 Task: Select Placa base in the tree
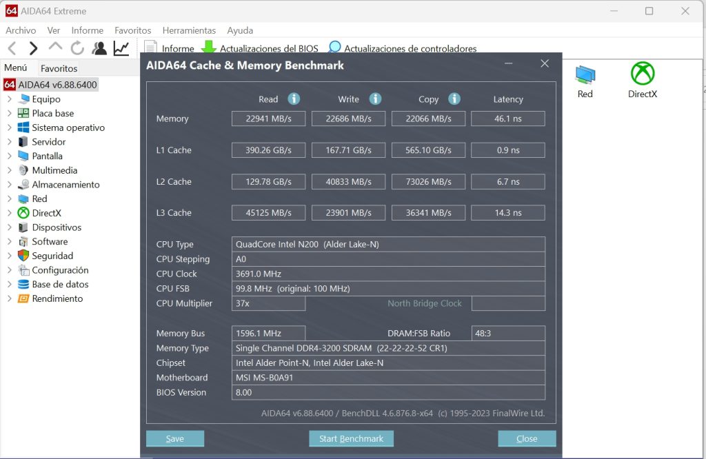[52, 114]
